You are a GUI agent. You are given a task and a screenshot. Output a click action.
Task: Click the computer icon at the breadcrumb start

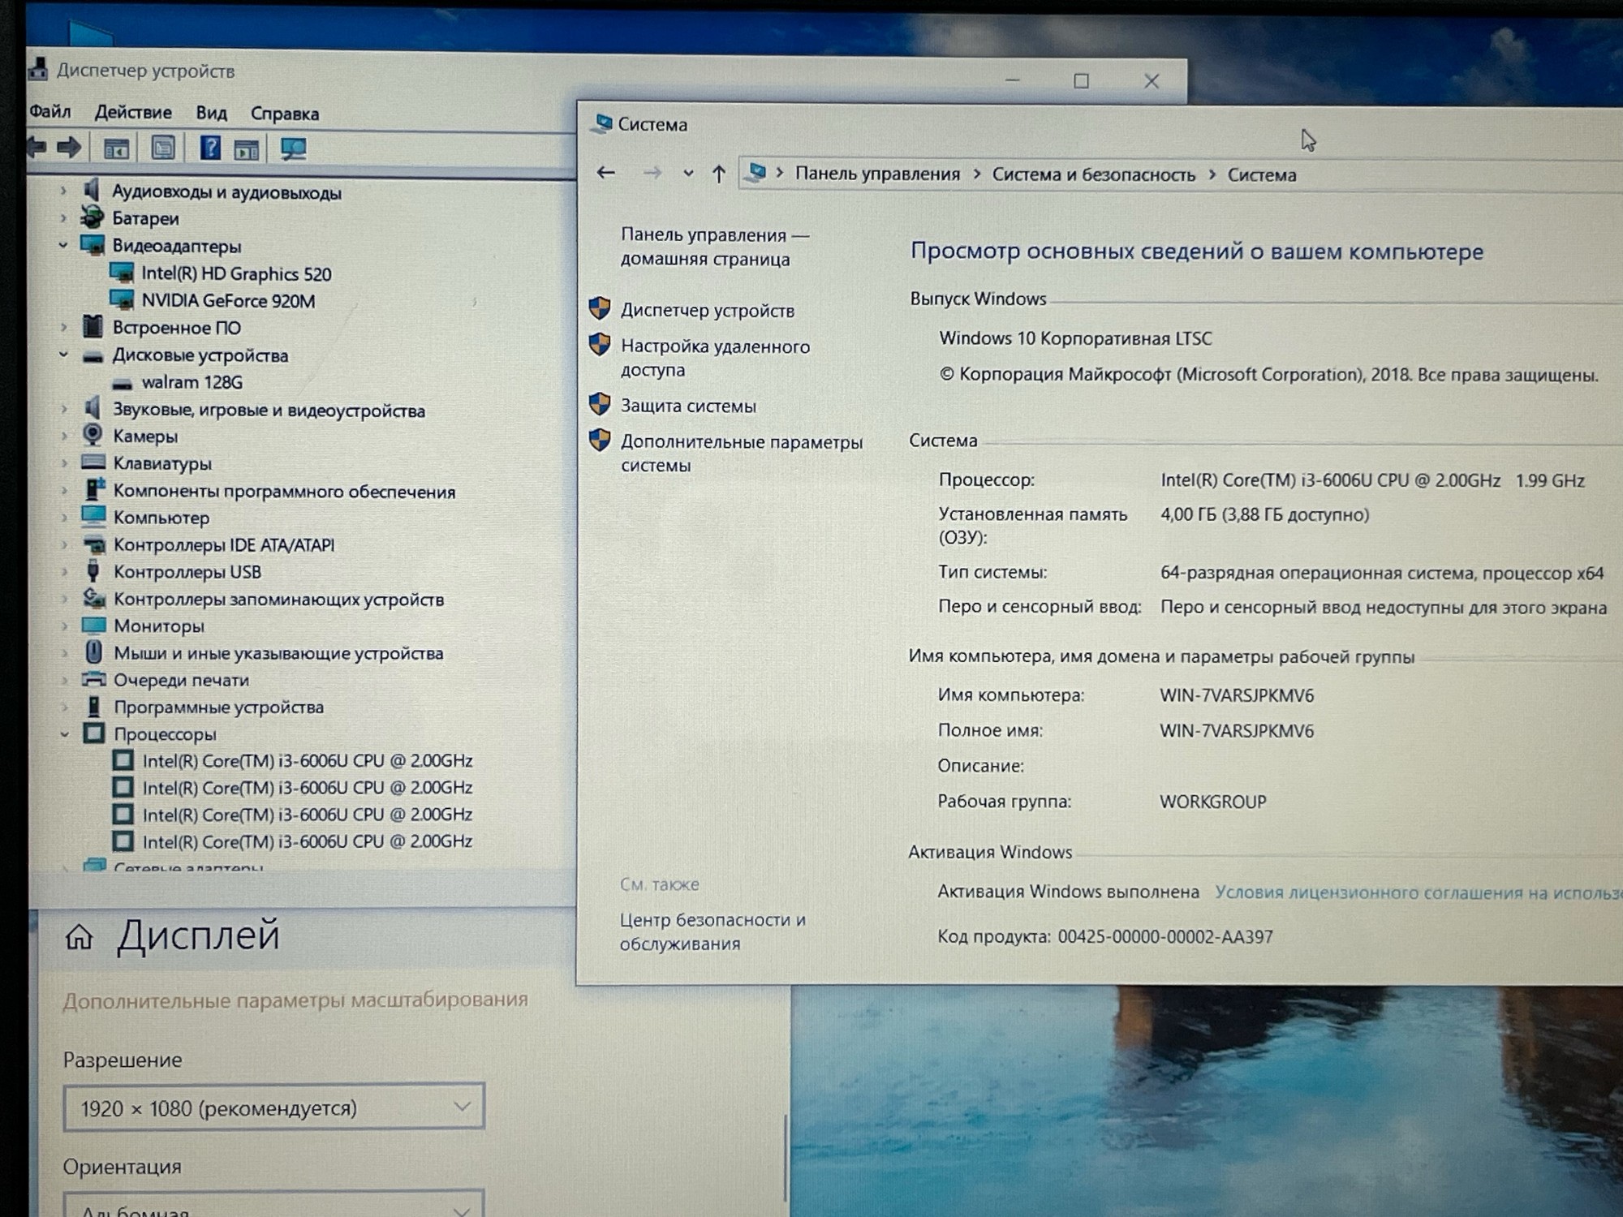[x=756, y=173]
